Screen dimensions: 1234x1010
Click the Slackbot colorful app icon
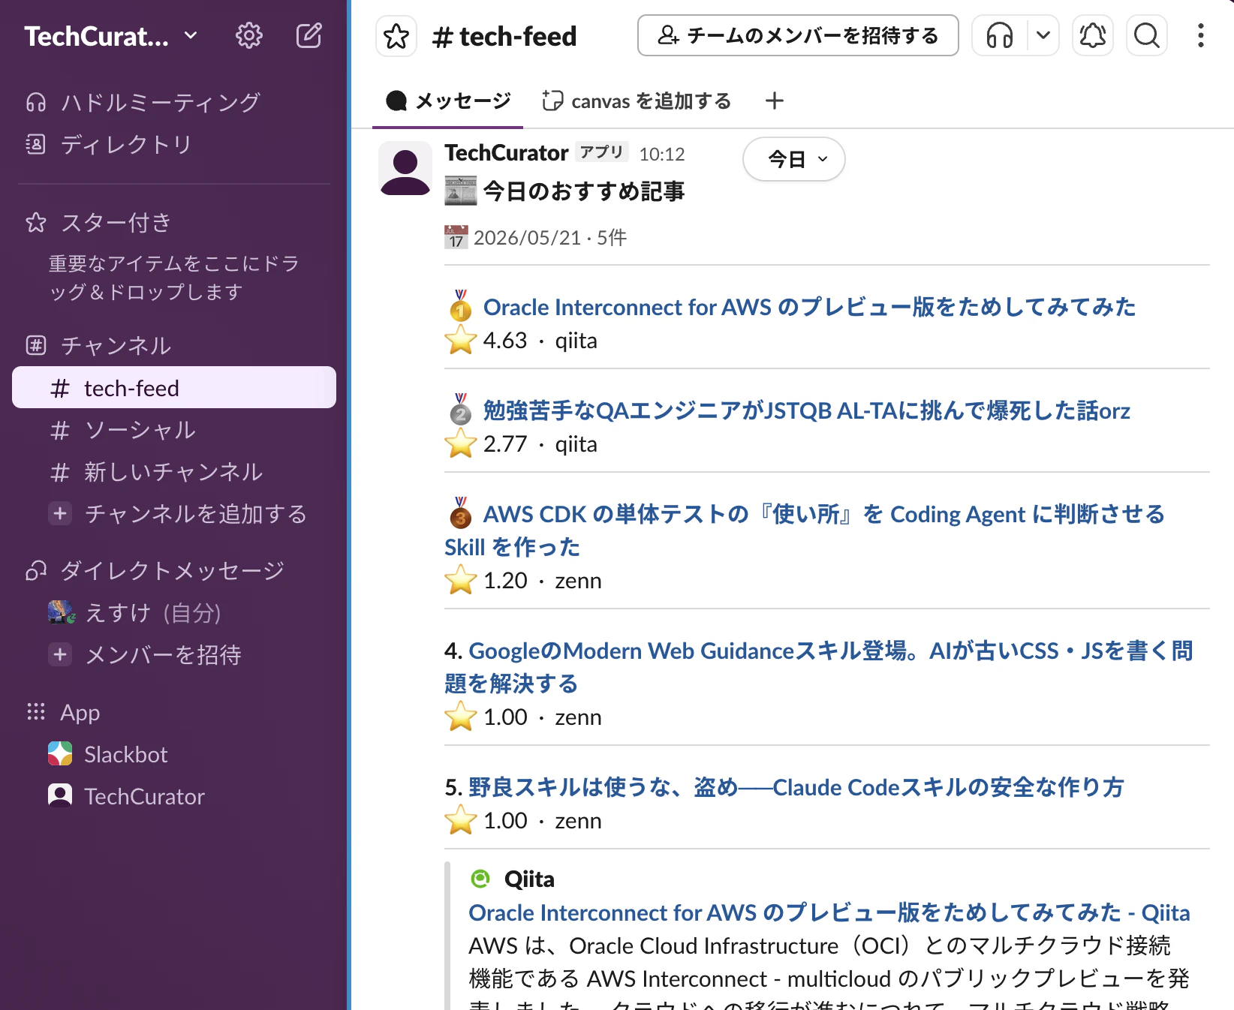(60, 753)
